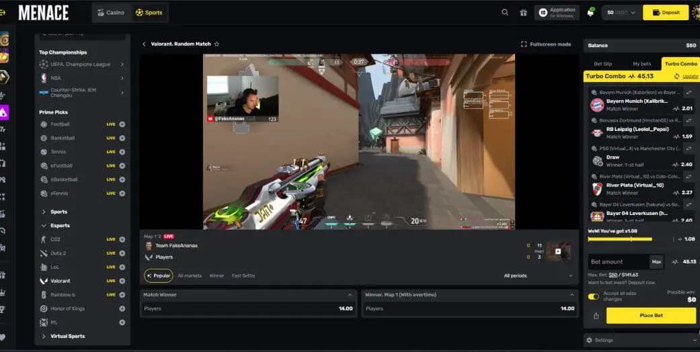
Task: Open the search magnifier in the header
Action: pos(505,12)
